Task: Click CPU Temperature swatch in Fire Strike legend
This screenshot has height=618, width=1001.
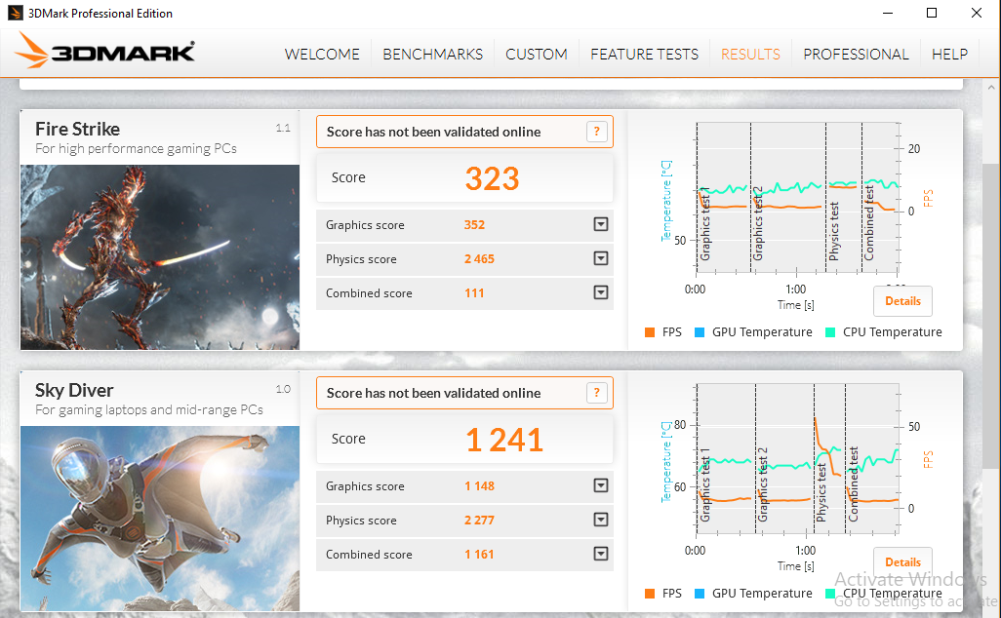Action: 830,332
